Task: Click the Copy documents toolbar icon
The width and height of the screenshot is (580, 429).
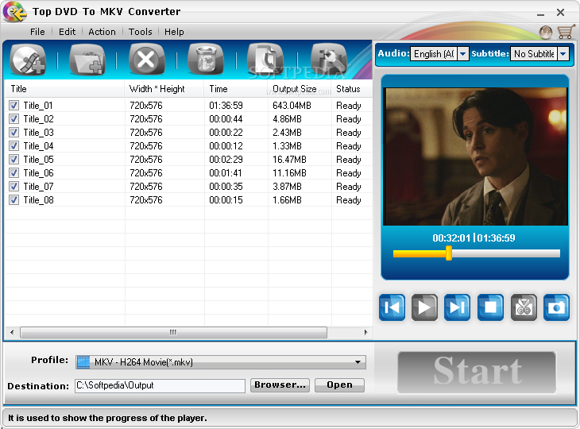Action: point(265,60)
